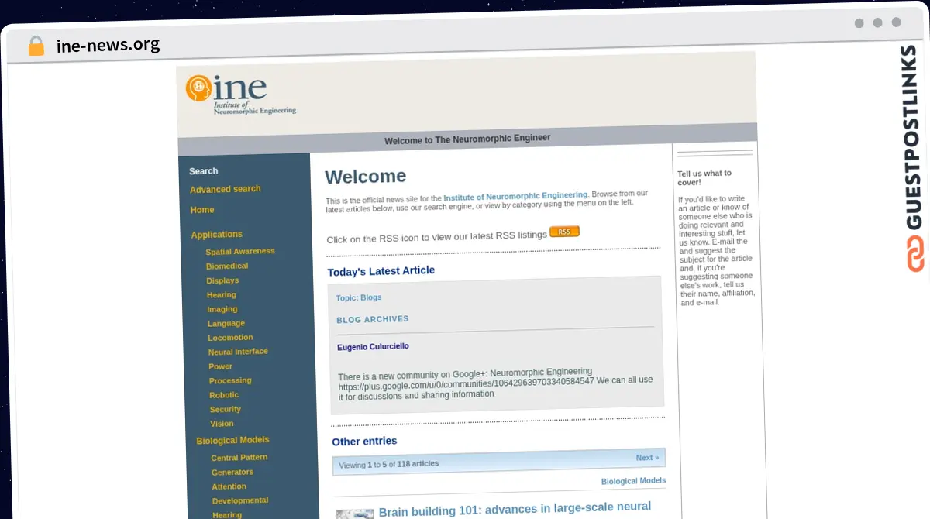This screenshot has height=519, width=930.
Task: Click the ine-news.org address bar
Action: click(108, 45)
